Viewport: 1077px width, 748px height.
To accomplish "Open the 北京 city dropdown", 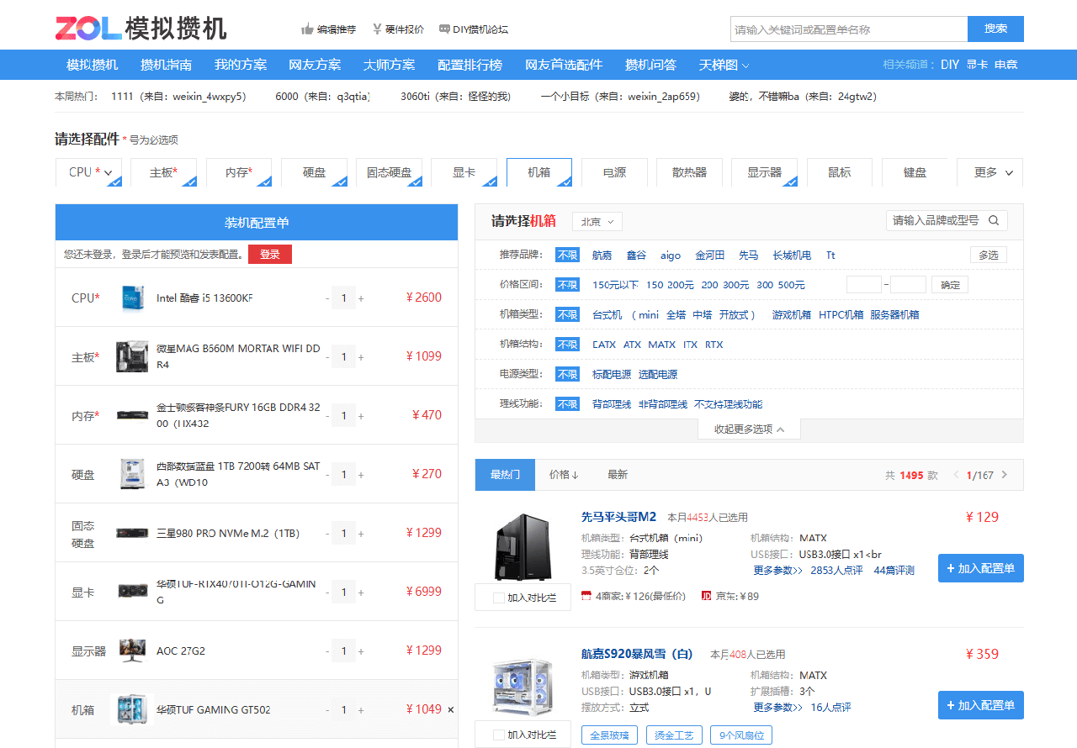I will (597, 222).
